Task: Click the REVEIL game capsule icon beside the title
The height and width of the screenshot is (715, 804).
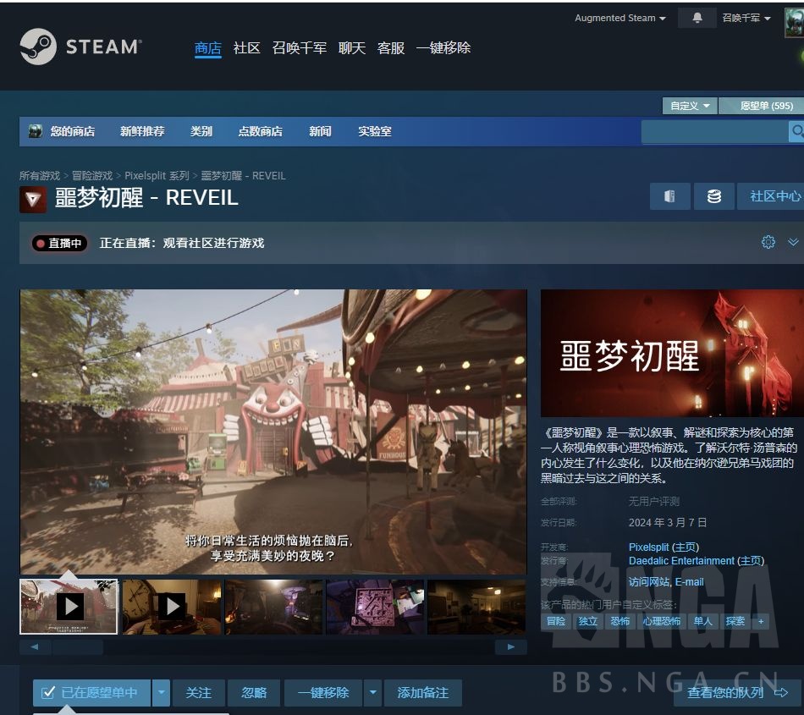Action: [x=33, y=198]
